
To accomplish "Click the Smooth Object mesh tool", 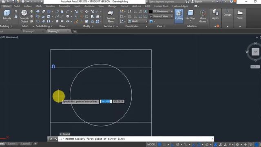I will (24, 16).
